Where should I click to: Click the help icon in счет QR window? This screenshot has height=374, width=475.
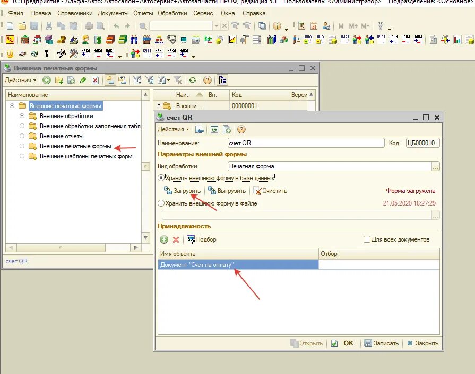click(241, 130)
